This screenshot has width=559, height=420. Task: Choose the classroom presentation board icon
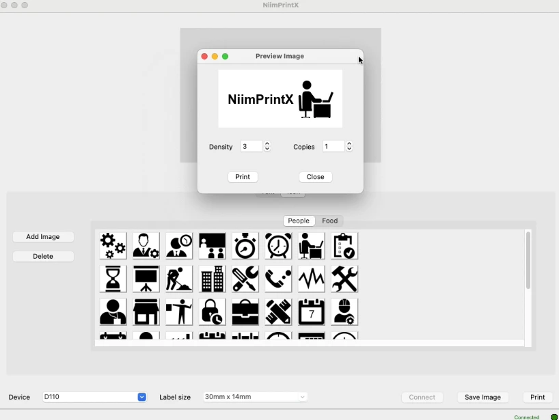[x=212, y=246]
